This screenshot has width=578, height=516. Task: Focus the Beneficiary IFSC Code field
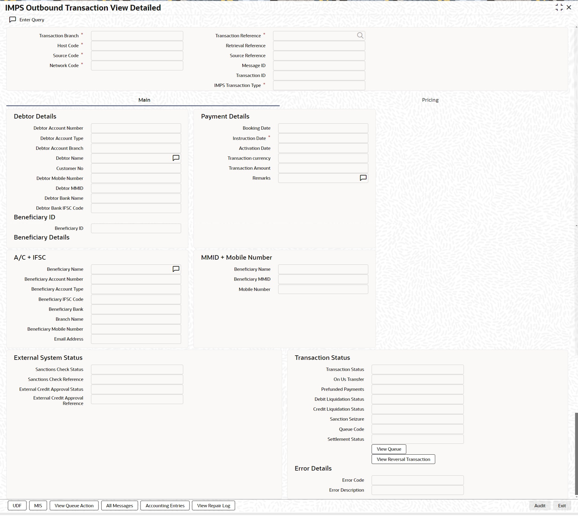coord(136,299)
